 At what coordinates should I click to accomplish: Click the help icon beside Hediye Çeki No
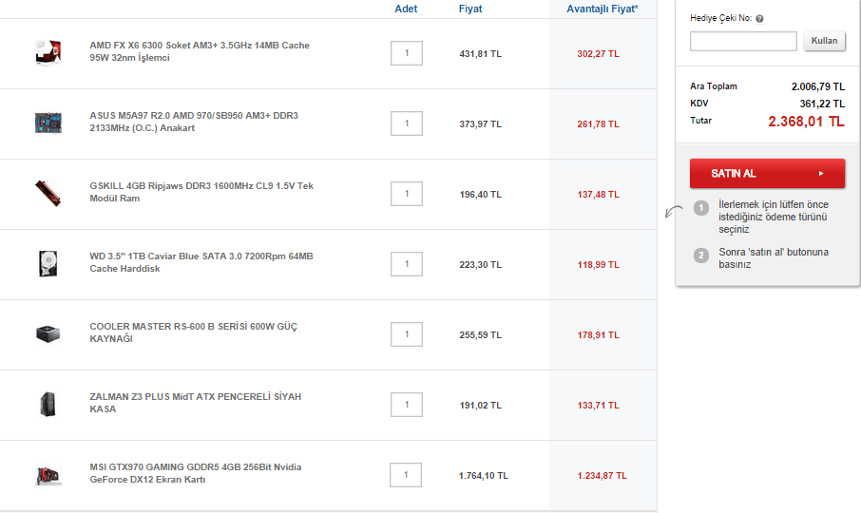click(760, 18)
